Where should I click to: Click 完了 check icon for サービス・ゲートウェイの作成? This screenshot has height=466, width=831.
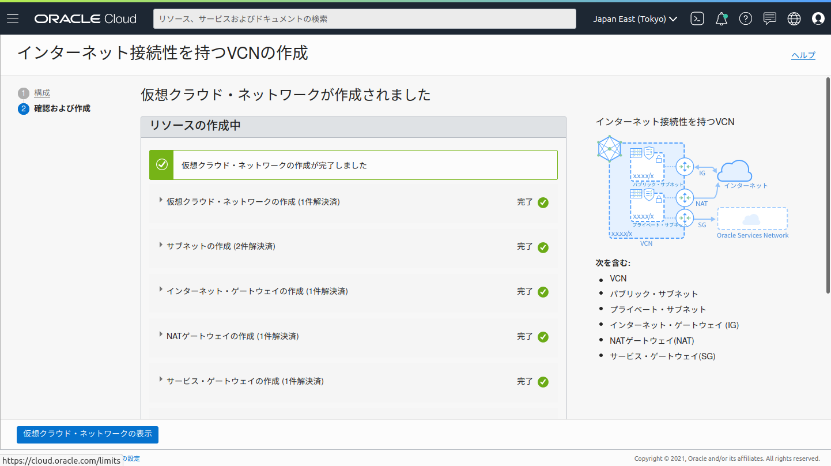pos(543,382)
